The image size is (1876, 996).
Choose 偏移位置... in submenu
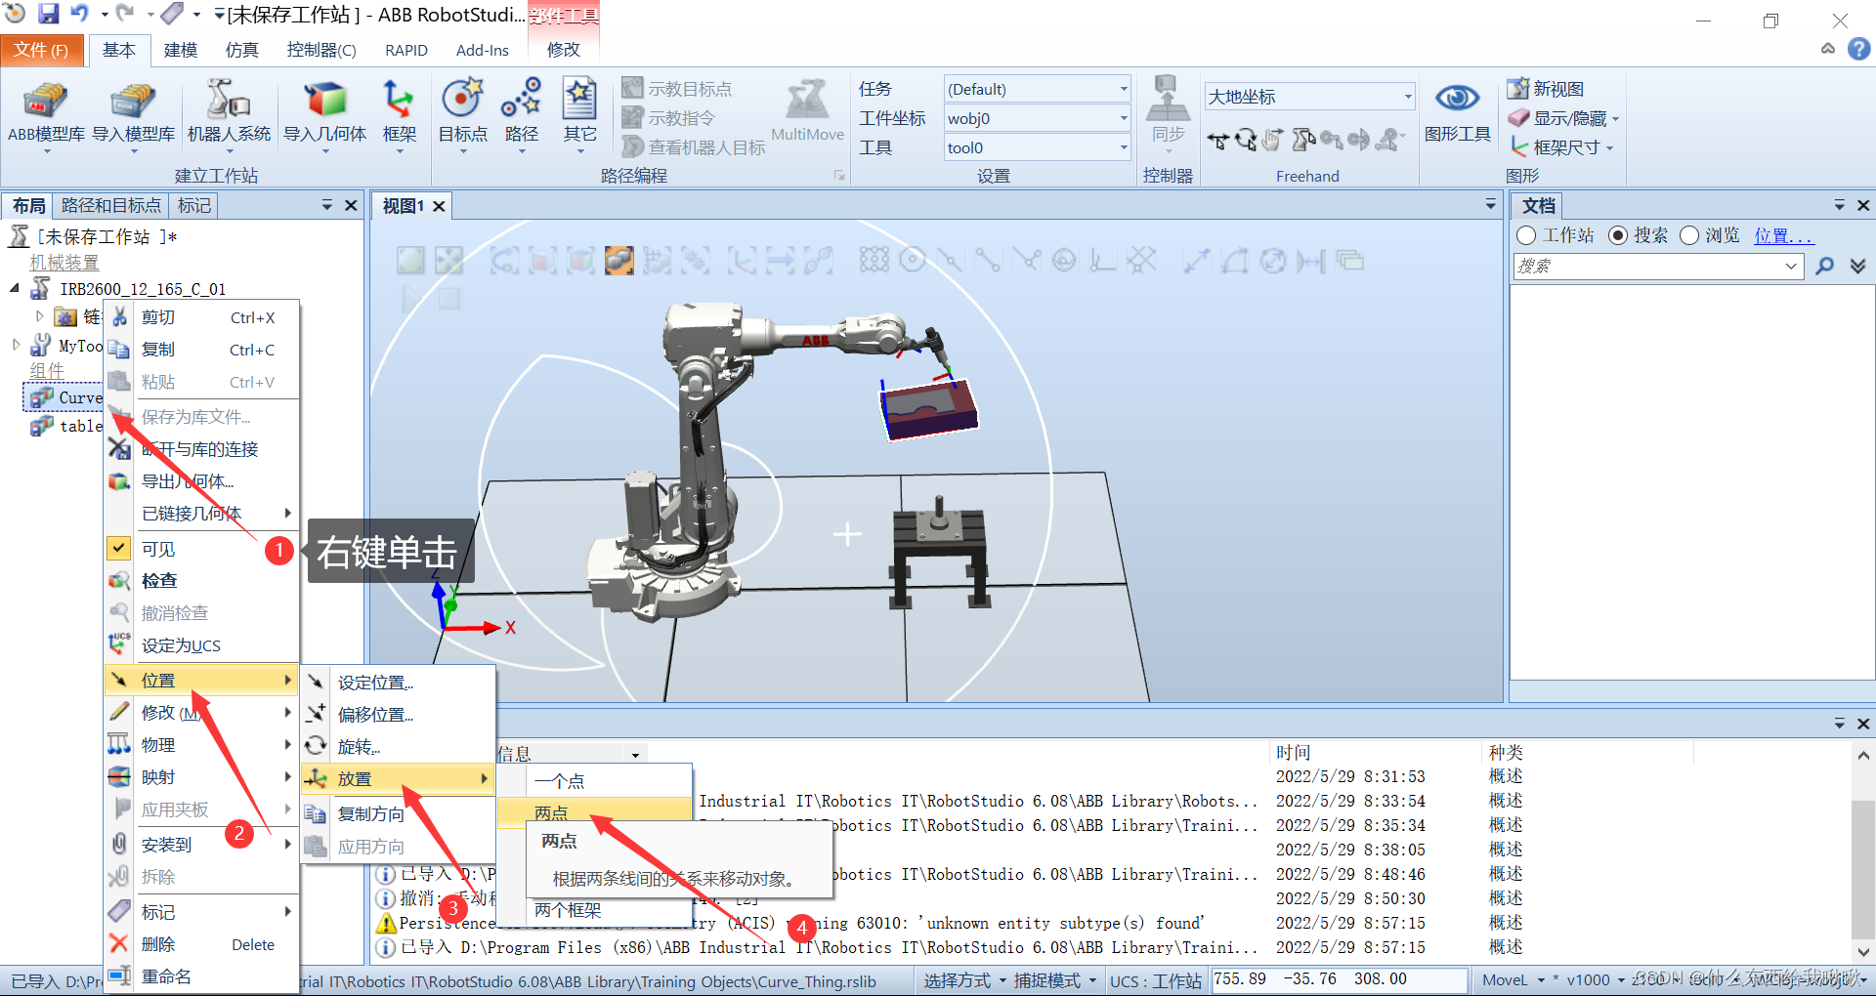398,715
